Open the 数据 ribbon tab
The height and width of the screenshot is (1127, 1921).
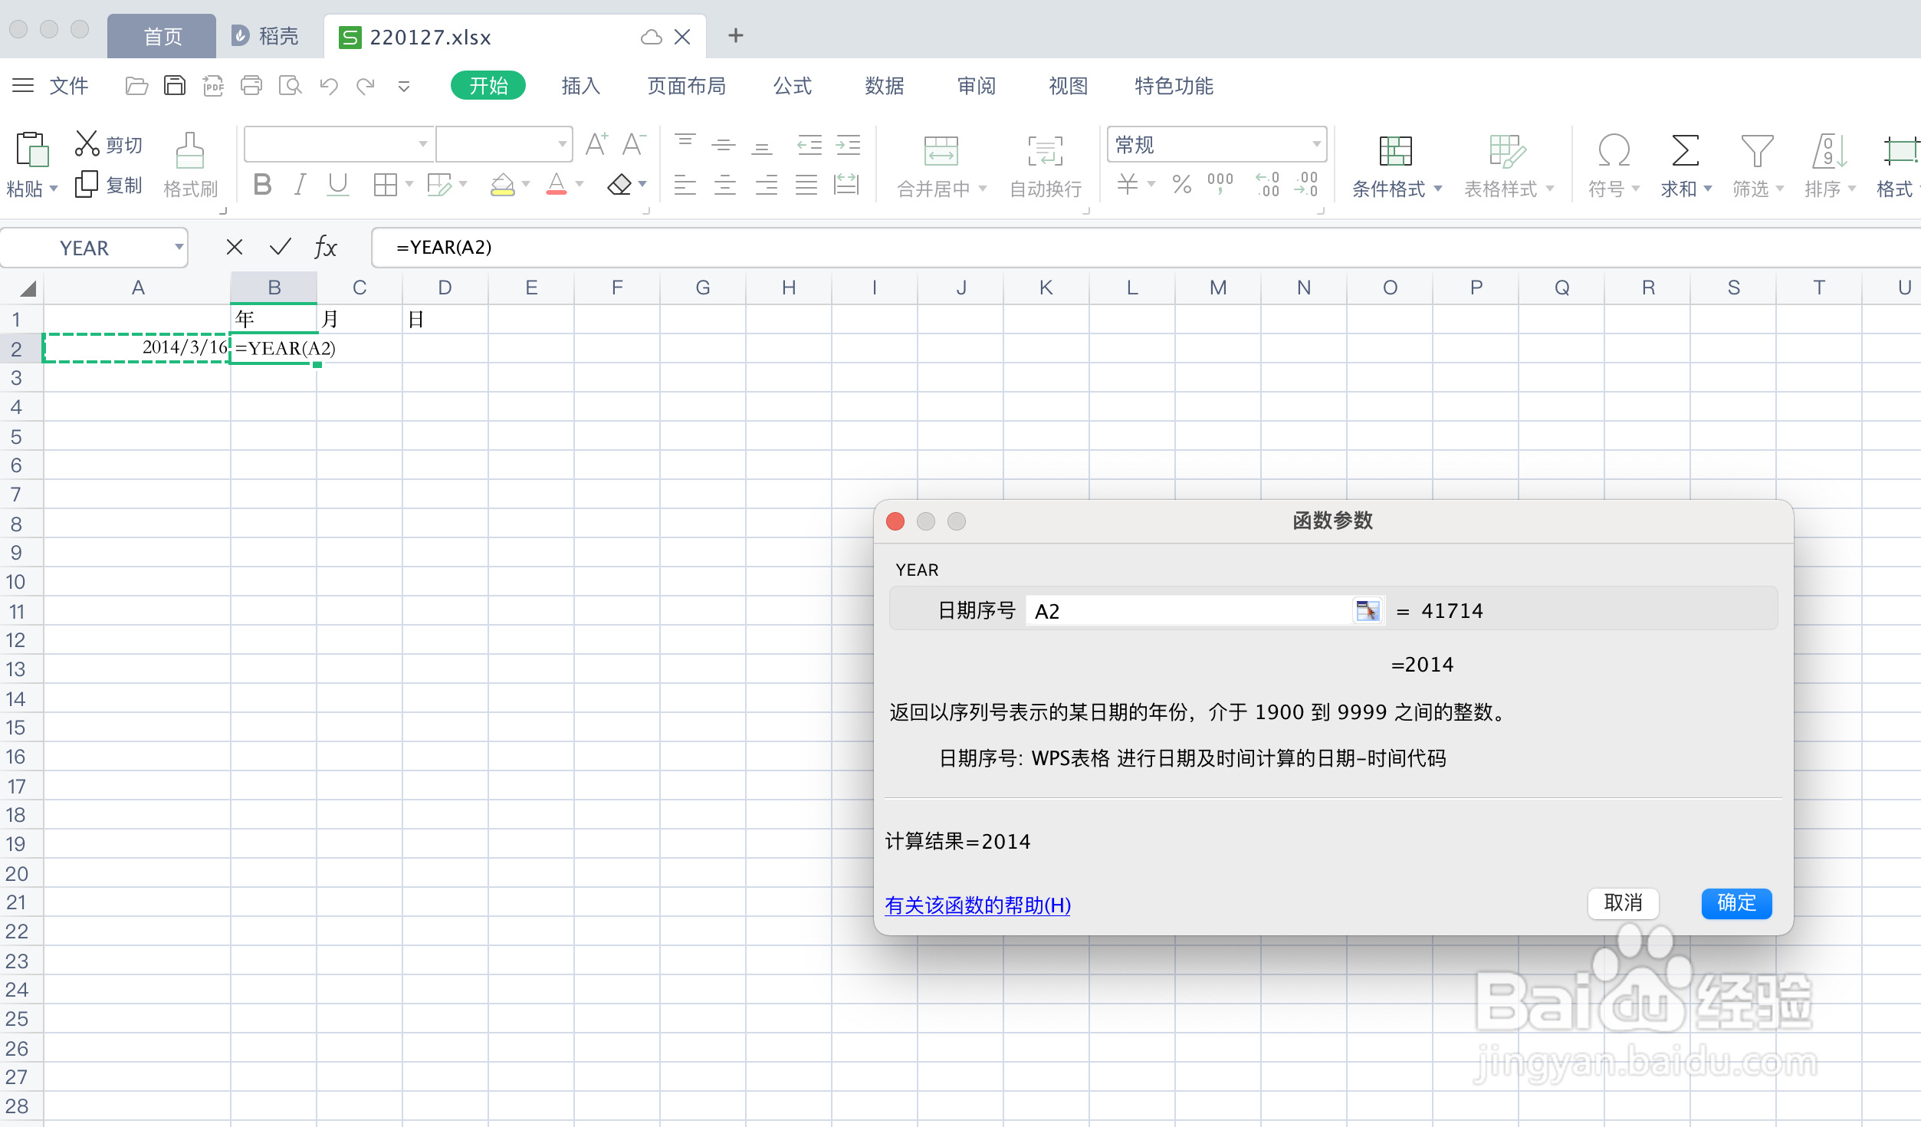(x=883, y=85)
